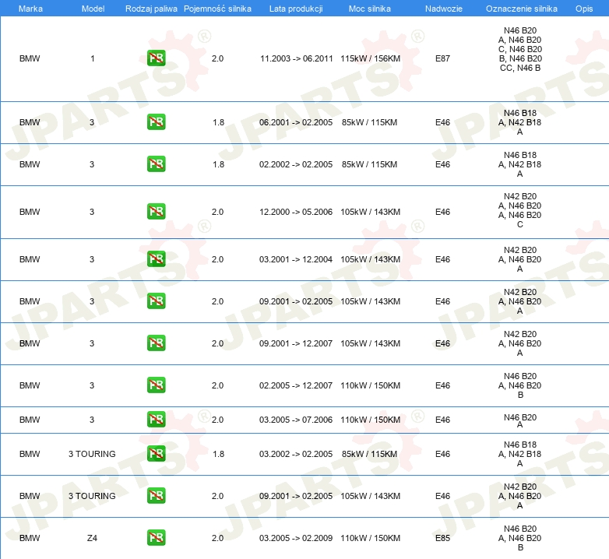Image resolution: width=609 pixels, height=559 pixels.
Task: Sort by the Marka column header
Action: [x=30, y=9]
